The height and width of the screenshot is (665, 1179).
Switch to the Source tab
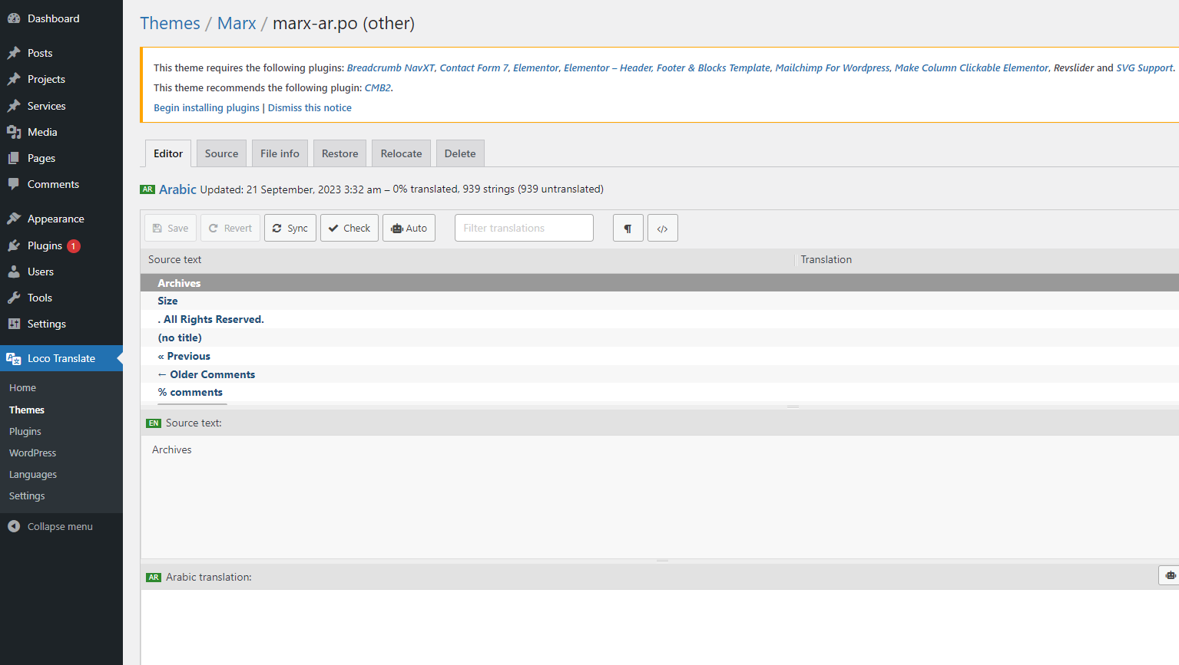pos(221,153)
